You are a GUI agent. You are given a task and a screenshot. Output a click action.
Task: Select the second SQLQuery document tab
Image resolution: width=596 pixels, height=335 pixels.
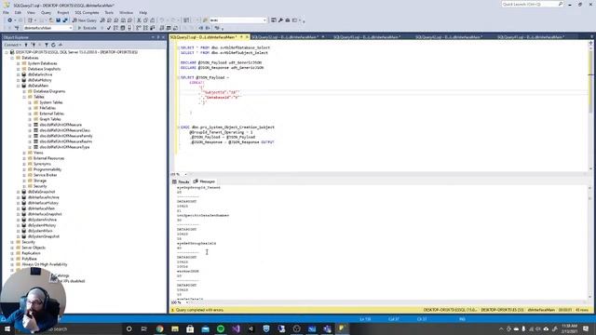click(x=288, y=37)
